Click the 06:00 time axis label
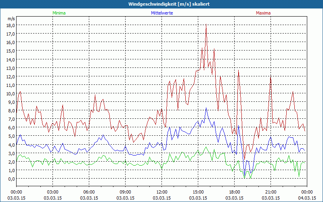This screenshot has width=323, height=202. (x=89, y=191)
